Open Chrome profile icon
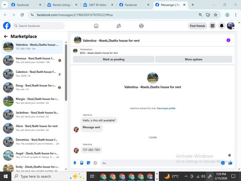 coord(227,15)
